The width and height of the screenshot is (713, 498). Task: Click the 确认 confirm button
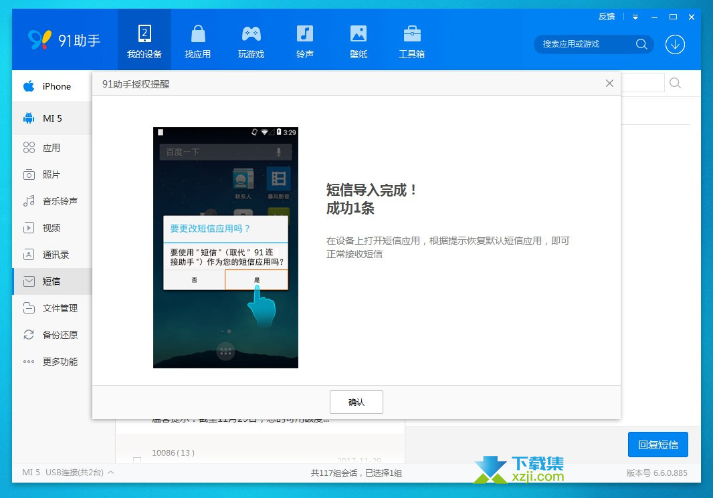pyautogui.click(x=356, y=402)
